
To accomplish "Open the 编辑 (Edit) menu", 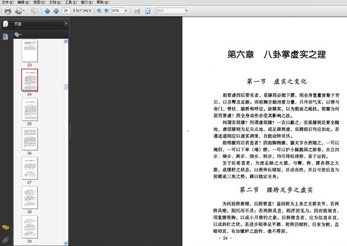I will click(x=23, y=2).
